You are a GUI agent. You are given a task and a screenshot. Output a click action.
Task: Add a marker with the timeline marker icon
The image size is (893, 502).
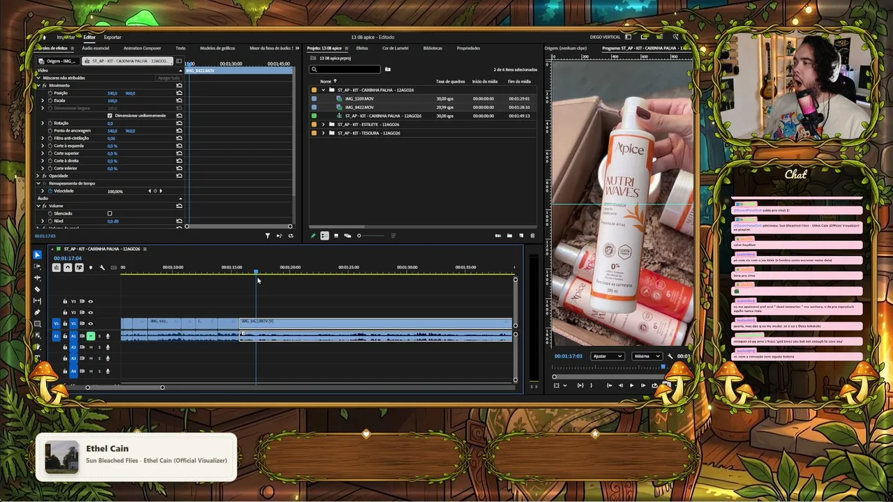click(x=90, y=268)
